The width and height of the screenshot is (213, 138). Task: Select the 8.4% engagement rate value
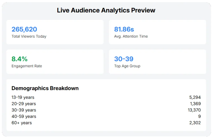(19, 59)
